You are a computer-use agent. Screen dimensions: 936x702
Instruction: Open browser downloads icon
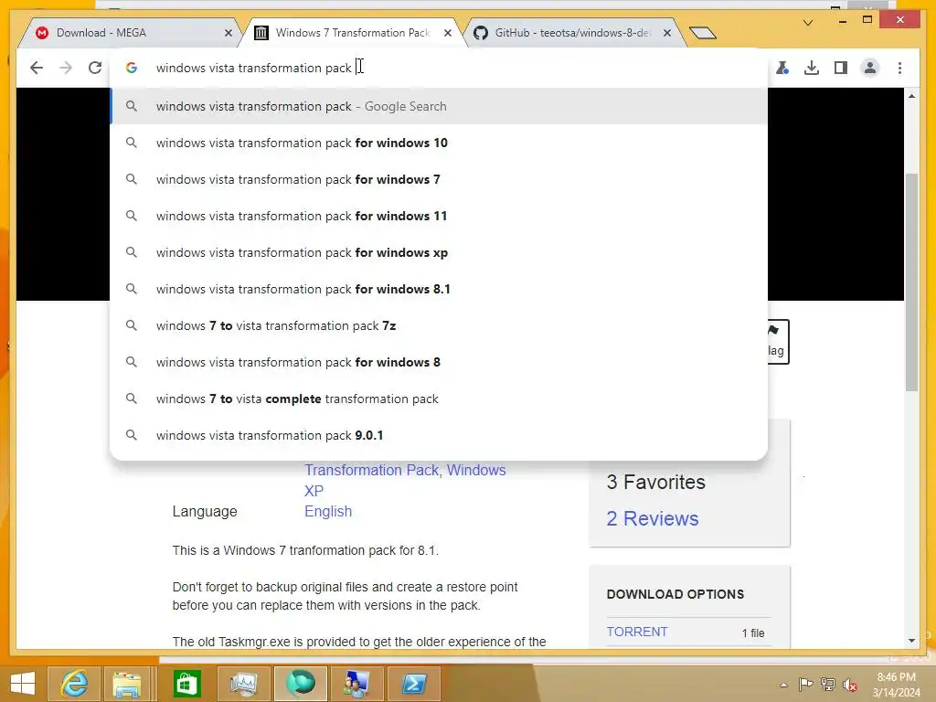pyautogui.click(x=812, y=68)
